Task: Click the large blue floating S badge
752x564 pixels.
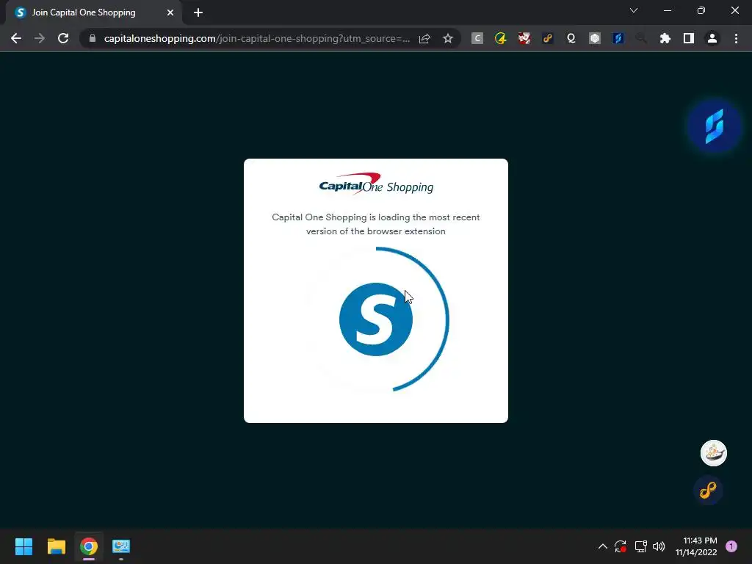Action: pyautogui.click(x=714, y=126)
